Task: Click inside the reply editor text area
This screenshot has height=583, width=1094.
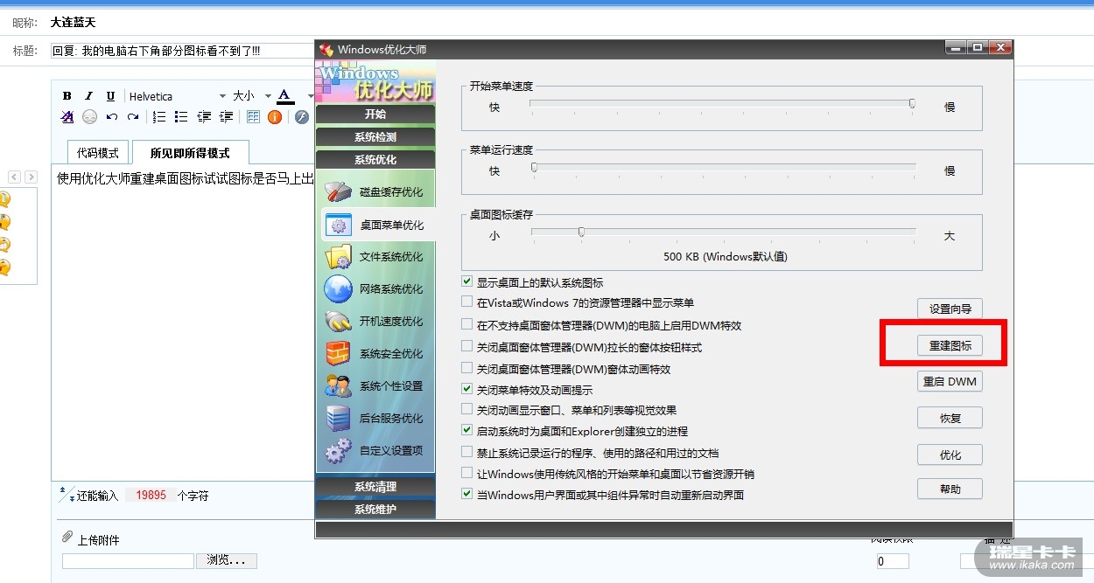Action: (184, 323)
